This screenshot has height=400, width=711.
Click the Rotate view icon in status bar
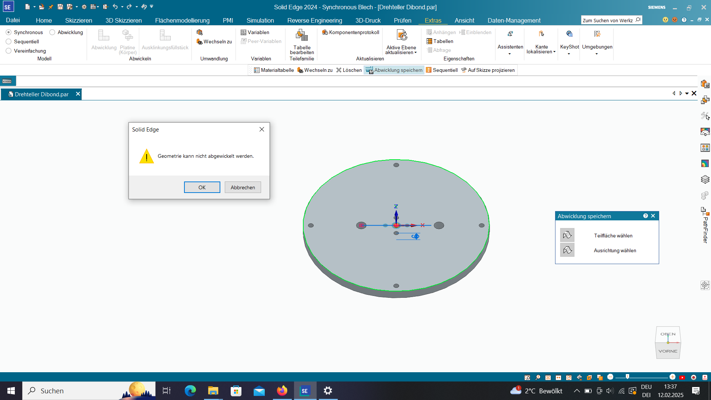569,377
